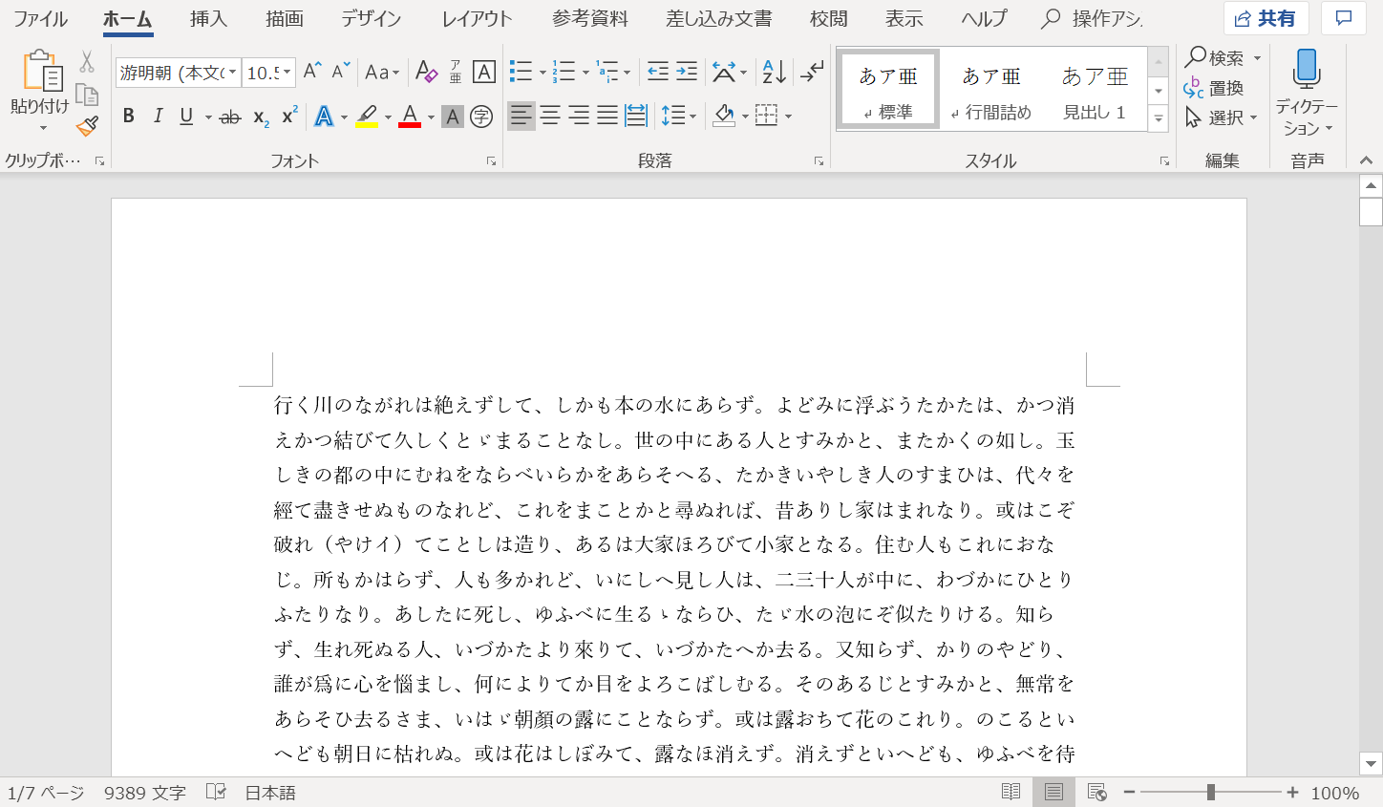Decrease font size with the Aˇ icon
Image resolution: width=1383 pixels, height=807 pixels.
coord(341,72)
